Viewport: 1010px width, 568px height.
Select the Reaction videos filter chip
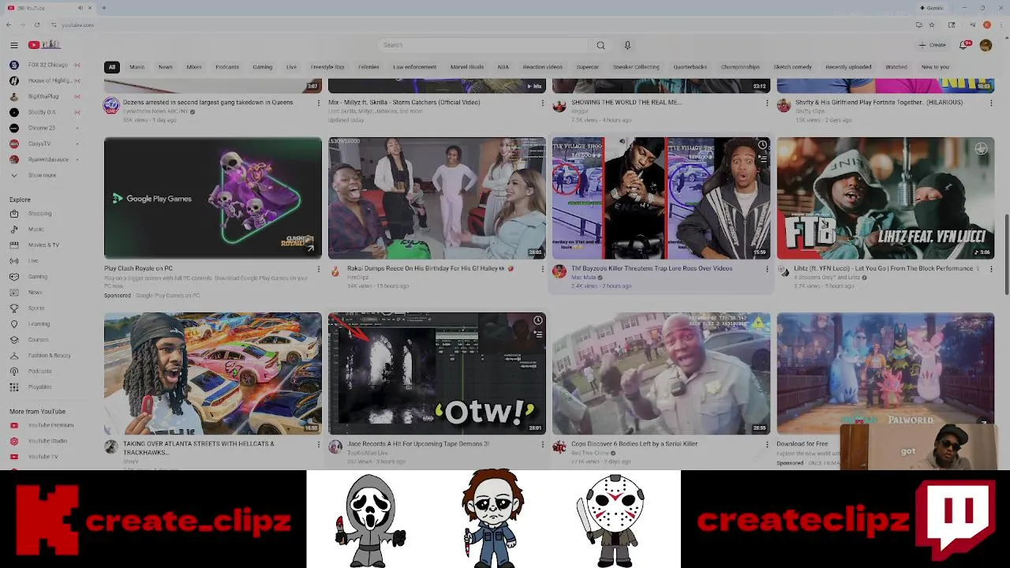[x=543, y=67]
